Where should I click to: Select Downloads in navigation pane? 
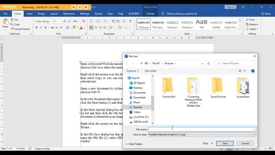tap(137, 97)
